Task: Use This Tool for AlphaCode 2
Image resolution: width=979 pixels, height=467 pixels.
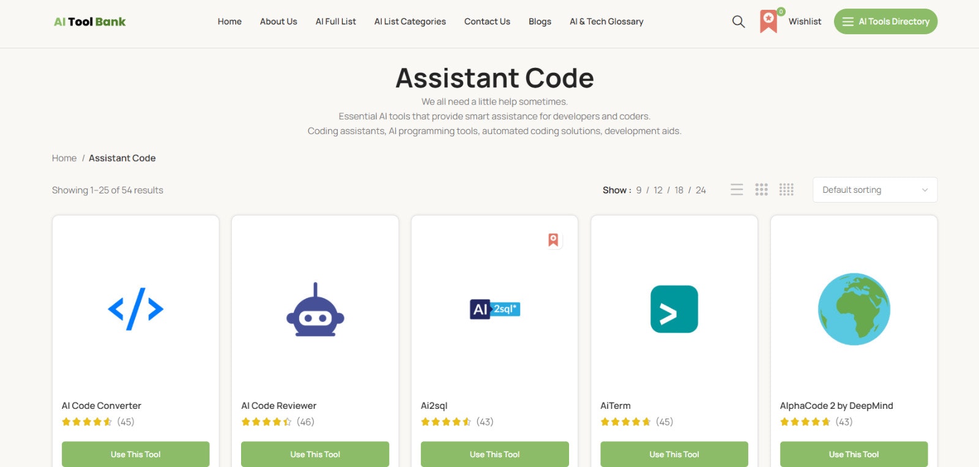Action: click(854, 454)
